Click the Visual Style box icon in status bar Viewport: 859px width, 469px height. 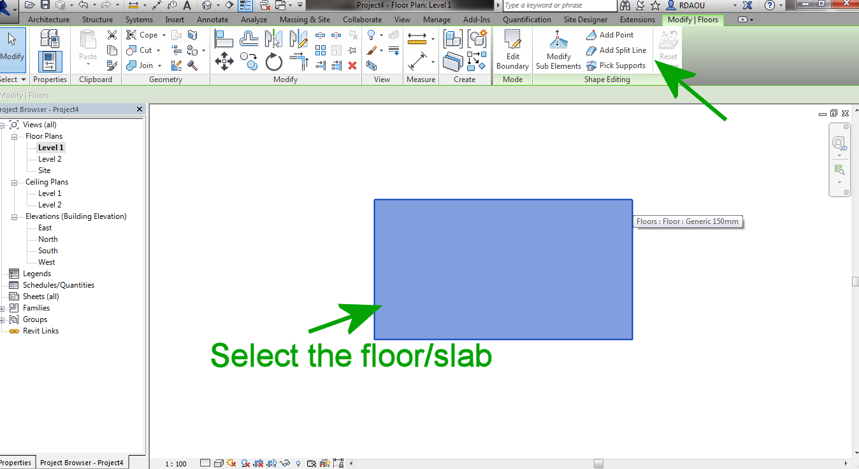pyautogui.click(x=219, y=463)
